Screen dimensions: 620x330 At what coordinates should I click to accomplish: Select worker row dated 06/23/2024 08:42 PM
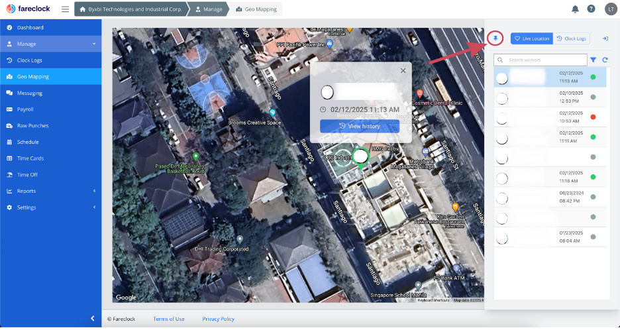[550, 197]
